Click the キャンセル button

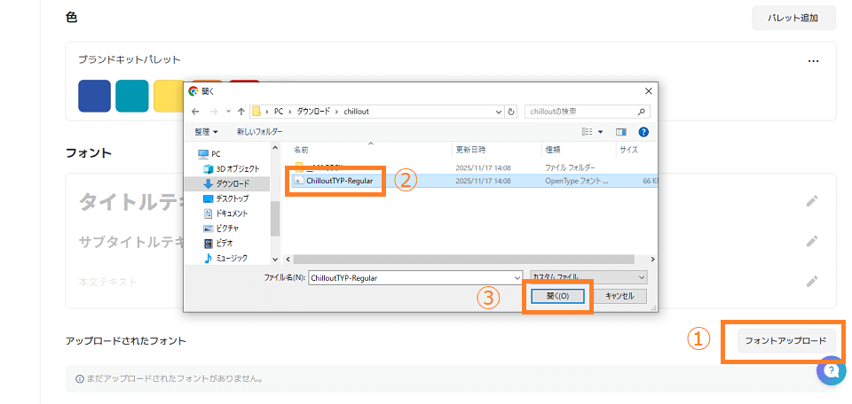pos(620,296)
